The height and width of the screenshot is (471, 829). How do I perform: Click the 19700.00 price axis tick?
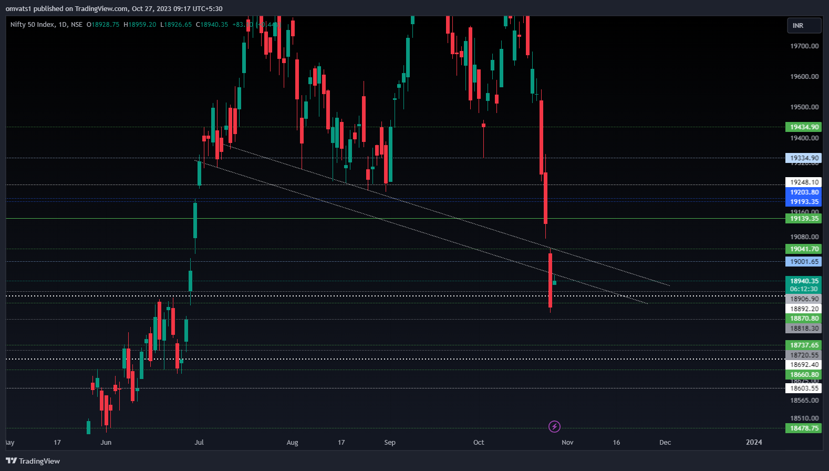click(x=804, y=46)
